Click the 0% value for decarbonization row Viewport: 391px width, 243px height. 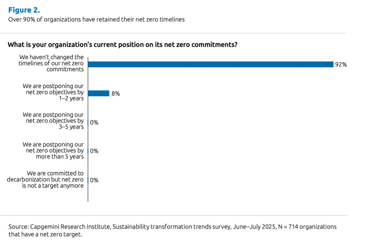[x=94, y=180]
